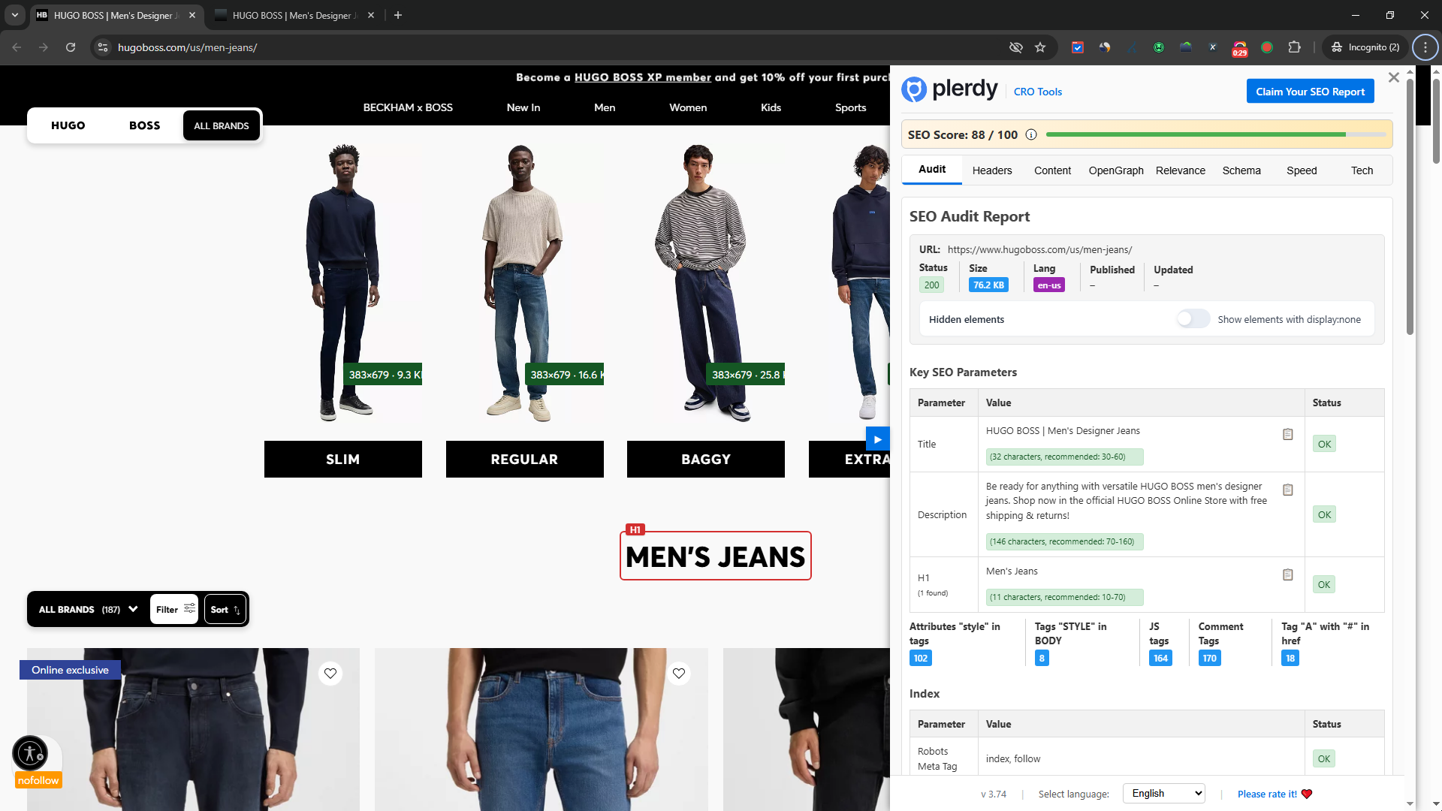The image size is (1442, 811).
Task: Click Claim Your SEO Report button
Action: pyautogui.click(x=1310, y=92)
